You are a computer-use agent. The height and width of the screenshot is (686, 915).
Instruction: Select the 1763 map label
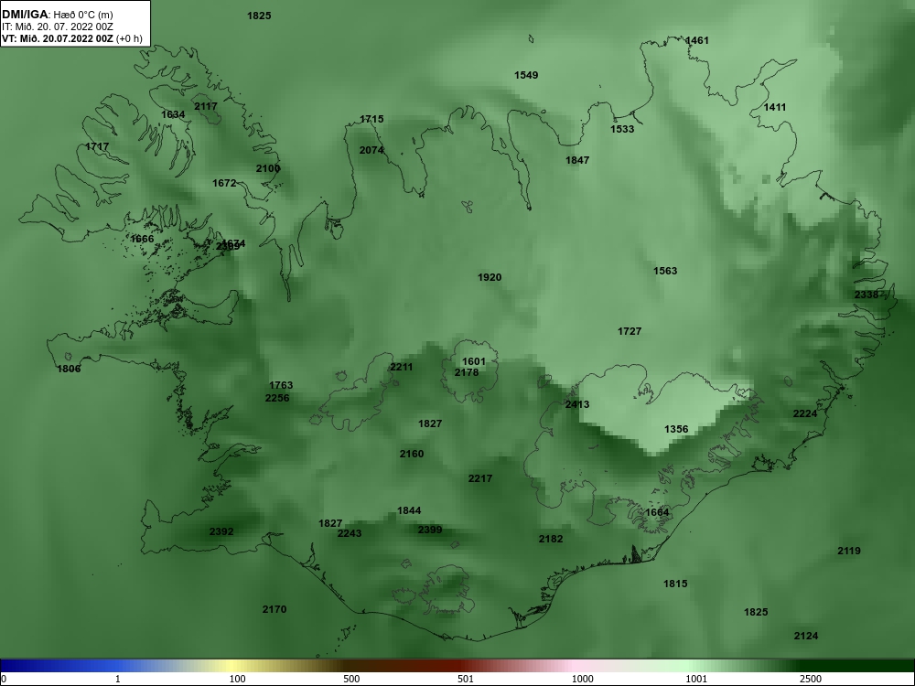[281, 385]
